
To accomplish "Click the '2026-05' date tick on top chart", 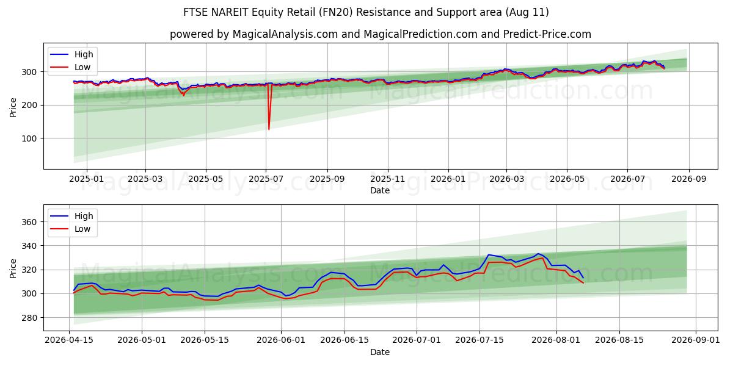I will 566,179.
